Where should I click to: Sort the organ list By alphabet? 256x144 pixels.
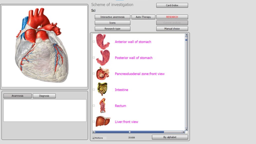[x=170, y=137]
